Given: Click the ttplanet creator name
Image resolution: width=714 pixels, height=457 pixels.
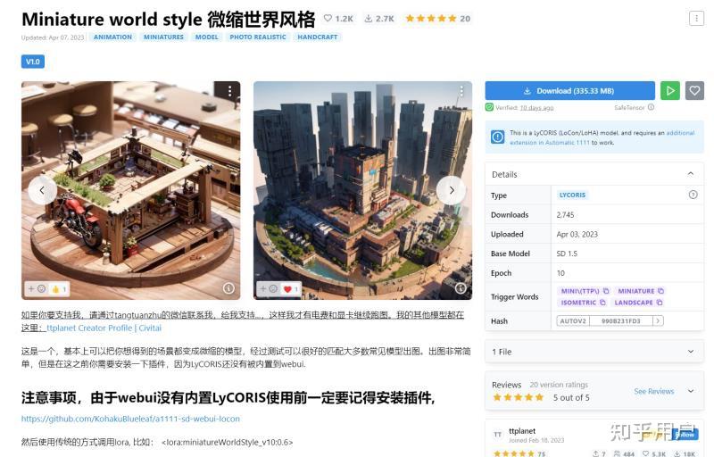Looking at the screenshot, I should 522,430.
